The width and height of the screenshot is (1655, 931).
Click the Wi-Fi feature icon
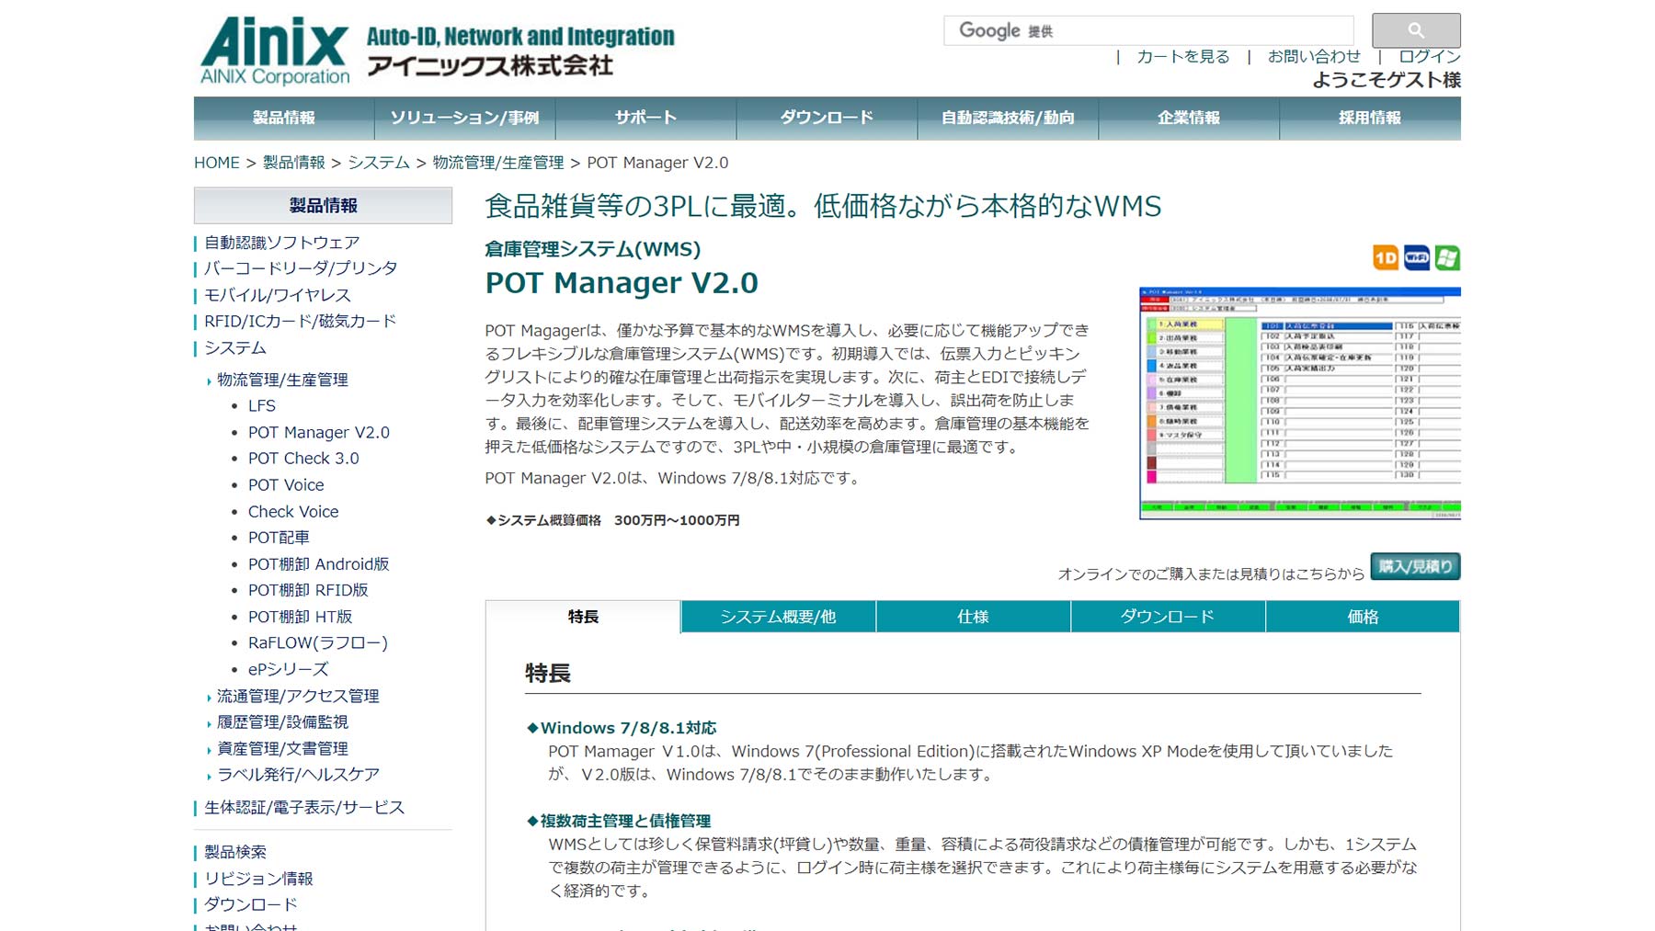[x=1417, y=258]
